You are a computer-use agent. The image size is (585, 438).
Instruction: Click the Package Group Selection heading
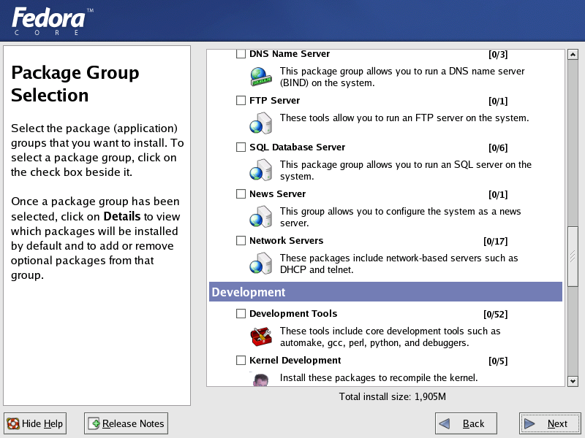75,84
